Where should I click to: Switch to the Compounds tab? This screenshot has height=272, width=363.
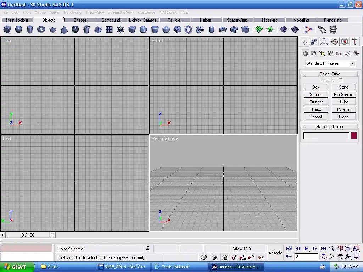[x=112, y=20]
